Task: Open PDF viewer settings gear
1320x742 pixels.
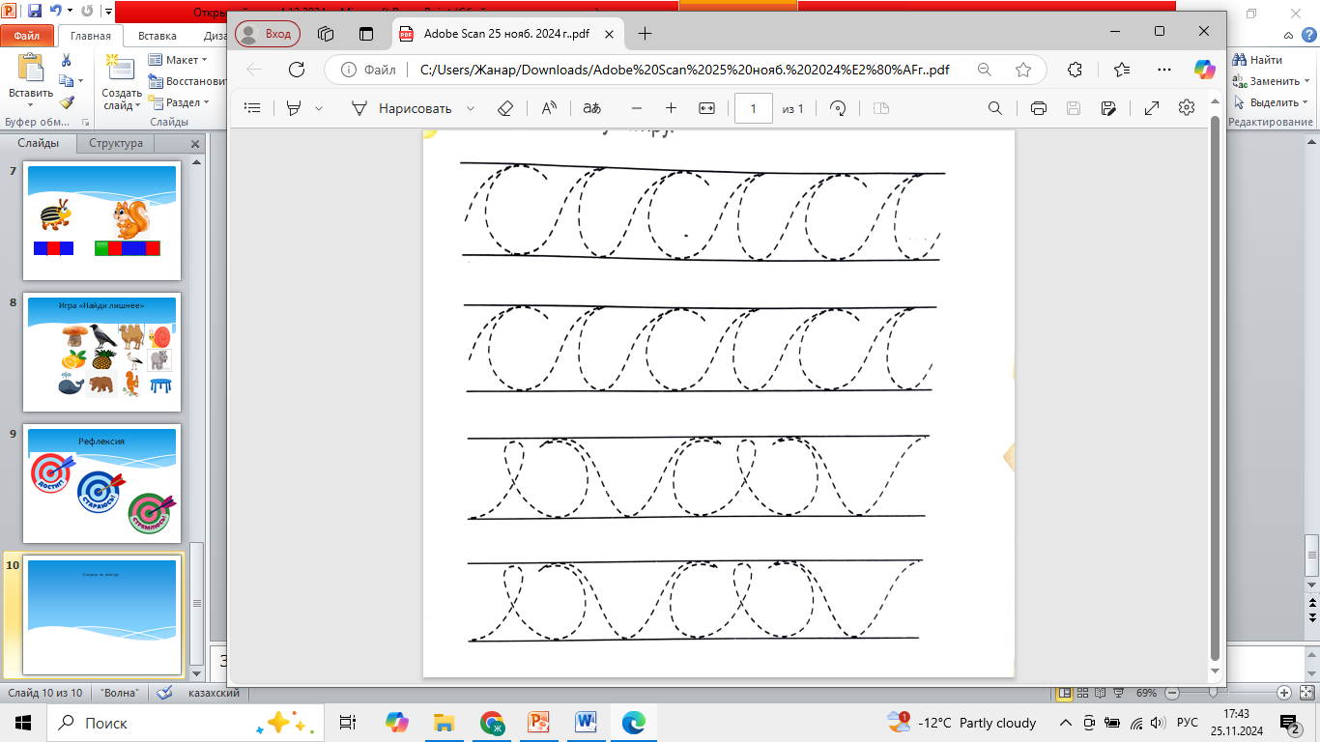Action: (1187, 108)
